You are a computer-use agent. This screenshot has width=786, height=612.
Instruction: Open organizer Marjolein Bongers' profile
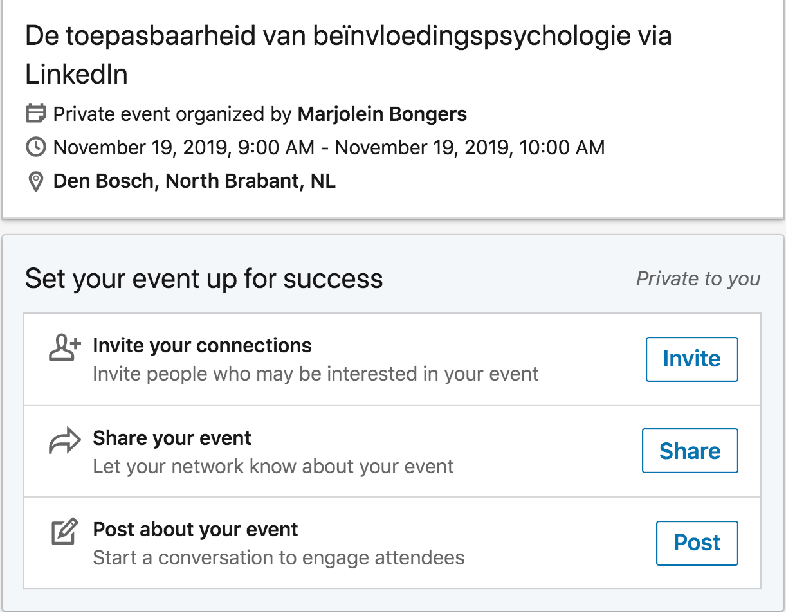coord(382,114)
